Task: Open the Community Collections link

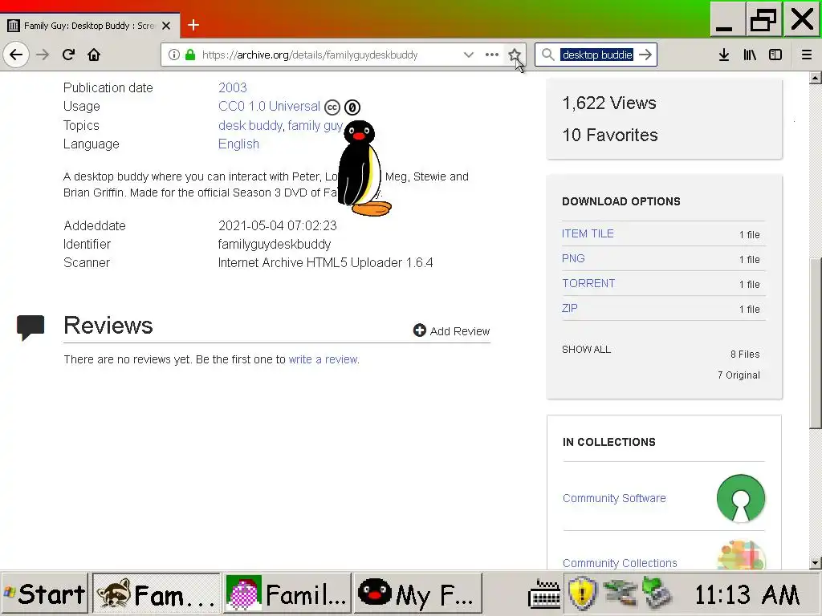Action: (620, 563)
